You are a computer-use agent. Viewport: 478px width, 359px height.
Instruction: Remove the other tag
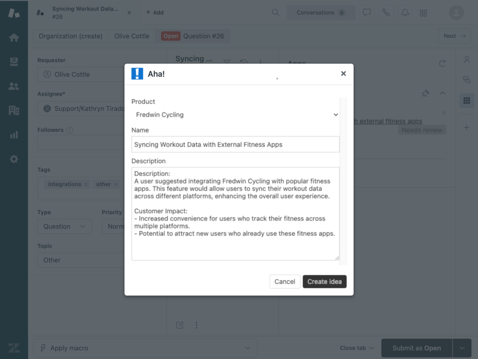116,184
